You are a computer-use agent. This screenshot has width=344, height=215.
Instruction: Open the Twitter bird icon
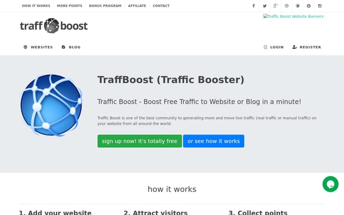click(264, 6)
